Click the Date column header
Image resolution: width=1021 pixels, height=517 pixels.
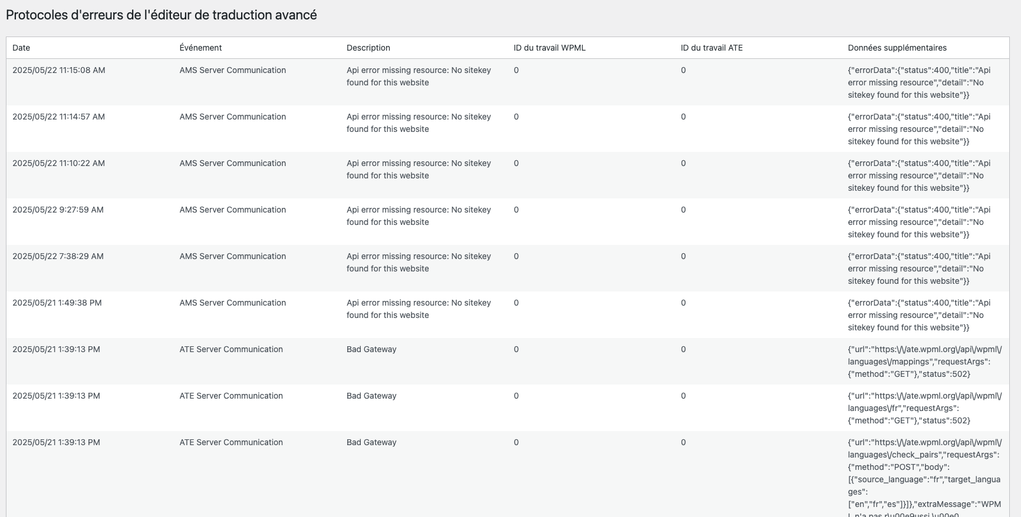tap(21, 48)
